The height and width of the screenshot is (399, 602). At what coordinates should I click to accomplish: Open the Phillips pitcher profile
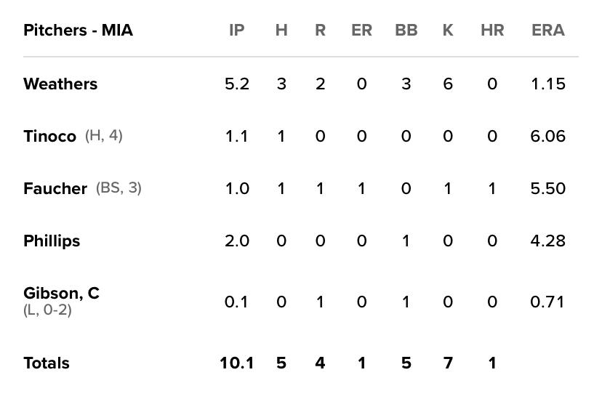tap(52, 241)
